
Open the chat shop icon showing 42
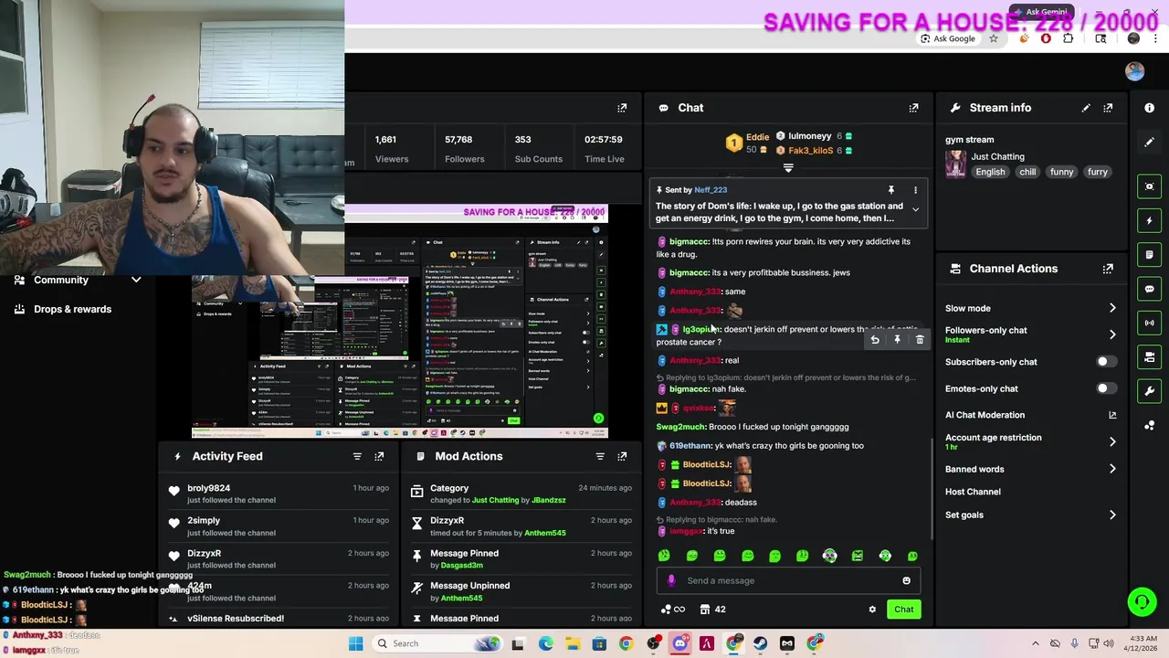tap(712, 610)
